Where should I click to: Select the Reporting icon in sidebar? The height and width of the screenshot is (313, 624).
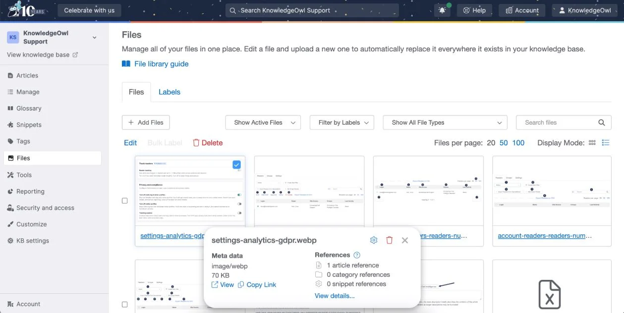point(11,191)
